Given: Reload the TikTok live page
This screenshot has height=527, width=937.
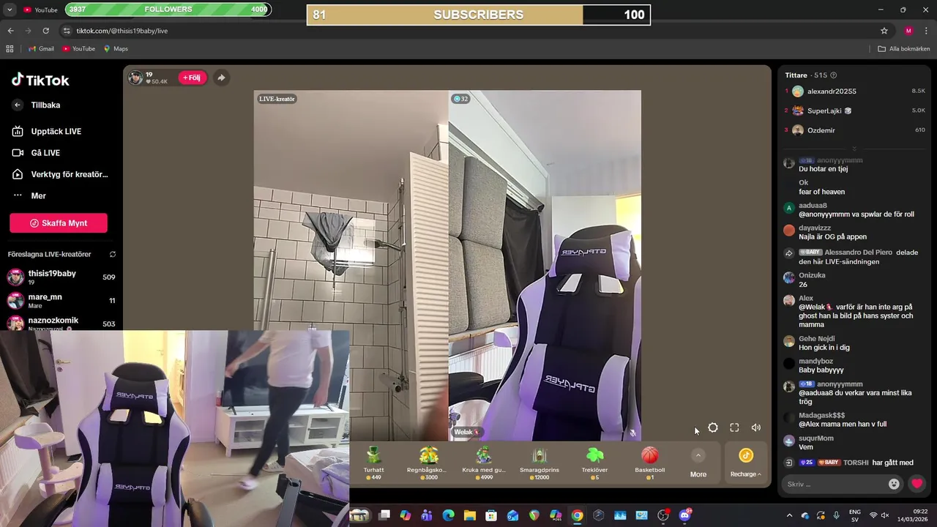Looking at the screenshot, I should [45, 31].
